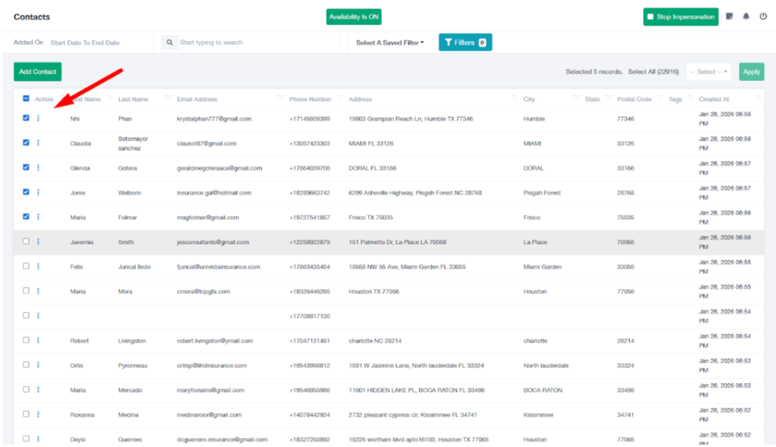This screenshot has width=776, height=447.
Task: Open the notes icon in top bar
Action: point(729,17)
